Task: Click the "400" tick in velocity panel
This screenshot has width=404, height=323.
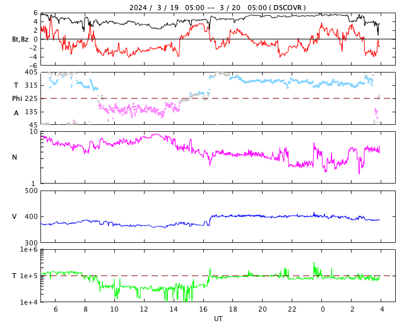Action: [31, 216]
